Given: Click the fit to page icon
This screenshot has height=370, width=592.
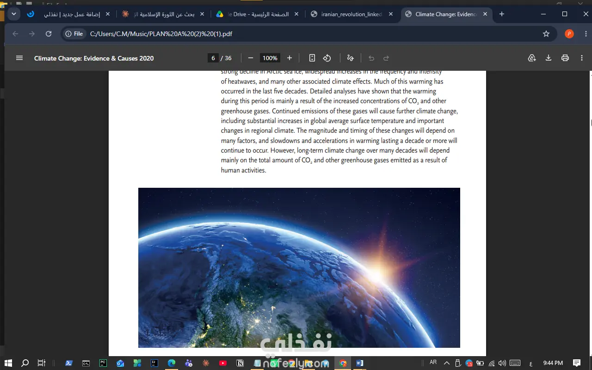Looking at the screenshot, I should 312,58.
